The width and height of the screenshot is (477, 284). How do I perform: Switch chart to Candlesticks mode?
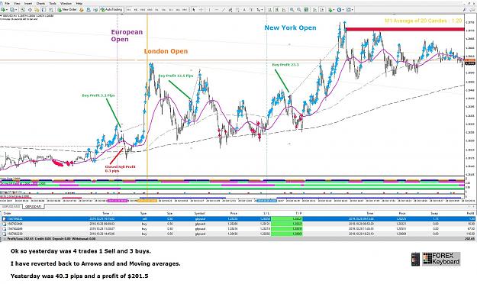click(277, 10)
